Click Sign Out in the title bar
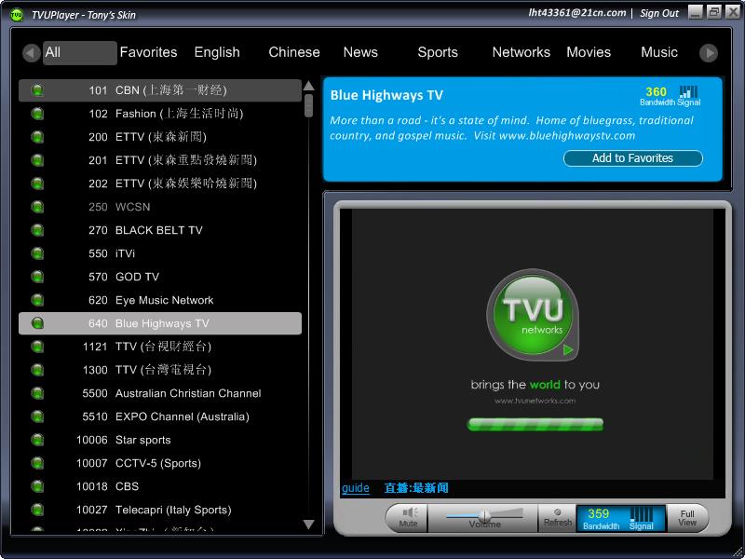This screenshot has width=745, height=559. coord(659,13)
